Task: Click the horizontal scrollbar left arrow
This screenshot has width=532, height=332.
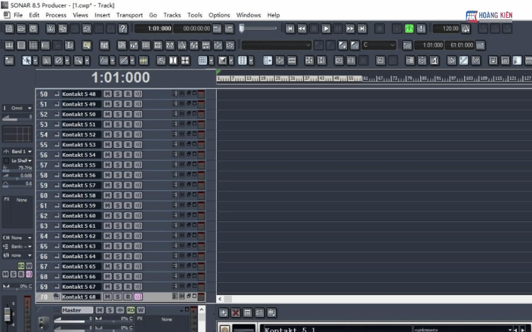Action: coord(220,299)
